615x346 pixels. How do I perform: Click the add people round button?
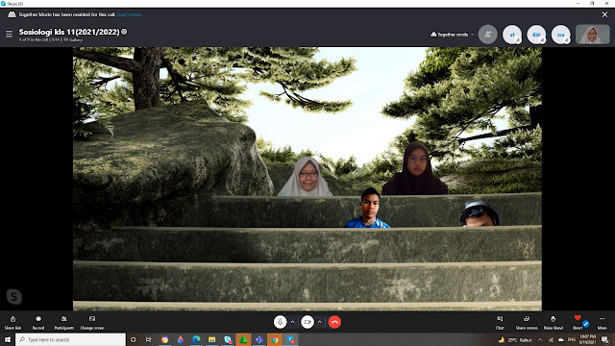(488, 35)
